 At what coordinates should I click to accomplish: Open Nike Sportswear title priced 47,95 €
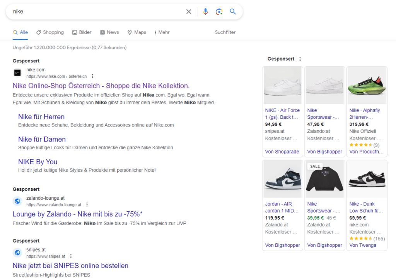[x=323, y=114]
